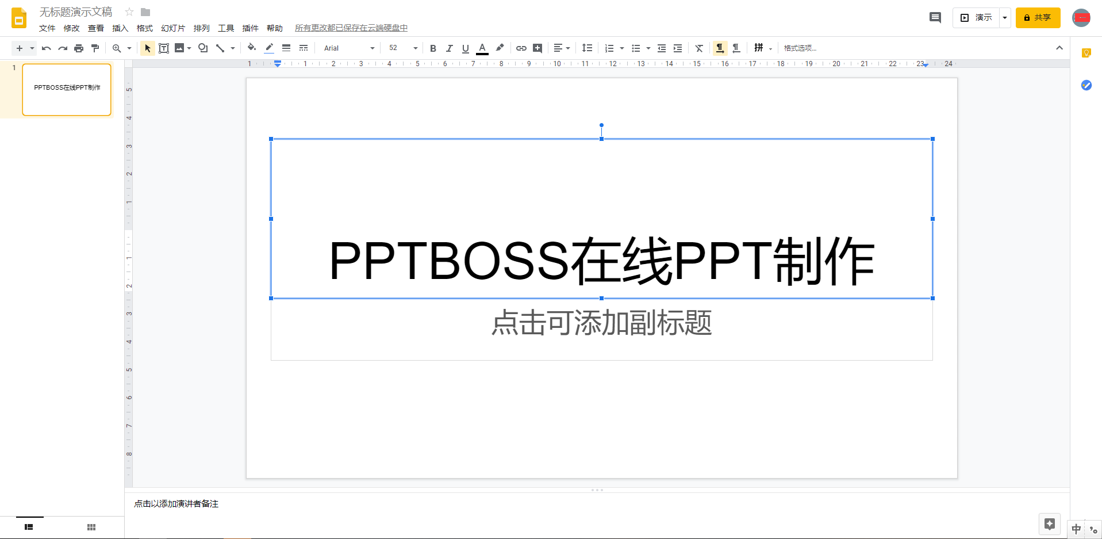The height and width of the screenshot is (539, 1102).
Task: Open the 文件 menu
Action: click(x=47, y=28)
